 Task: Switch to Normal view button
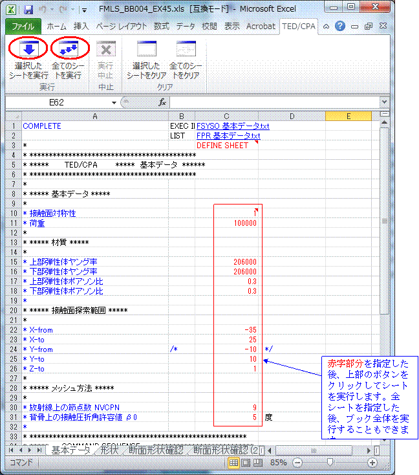click(x=233, y=463)
